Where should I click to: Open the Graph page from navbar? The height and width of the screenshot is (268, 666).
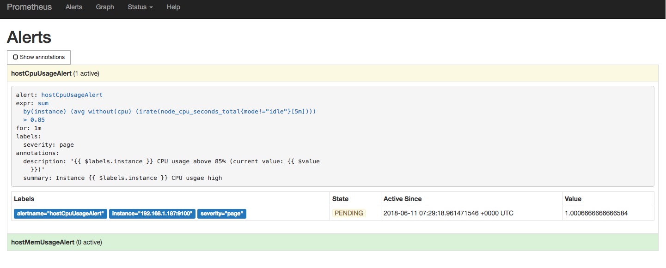click(x=105, y=7)
